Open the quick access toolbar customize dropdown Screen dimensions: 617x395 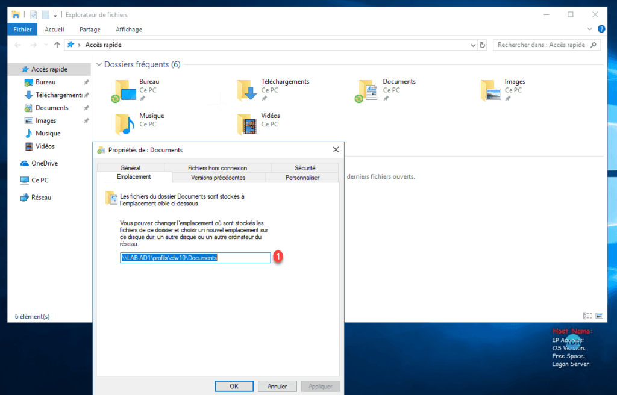click(x=55, y=15)
